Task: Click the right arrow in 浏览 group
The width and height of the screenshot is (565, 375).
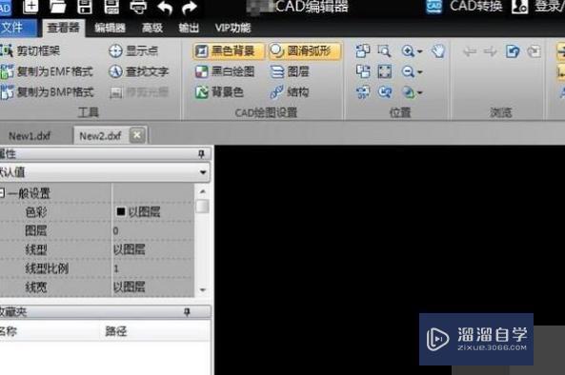Action: tap(490, 51)
